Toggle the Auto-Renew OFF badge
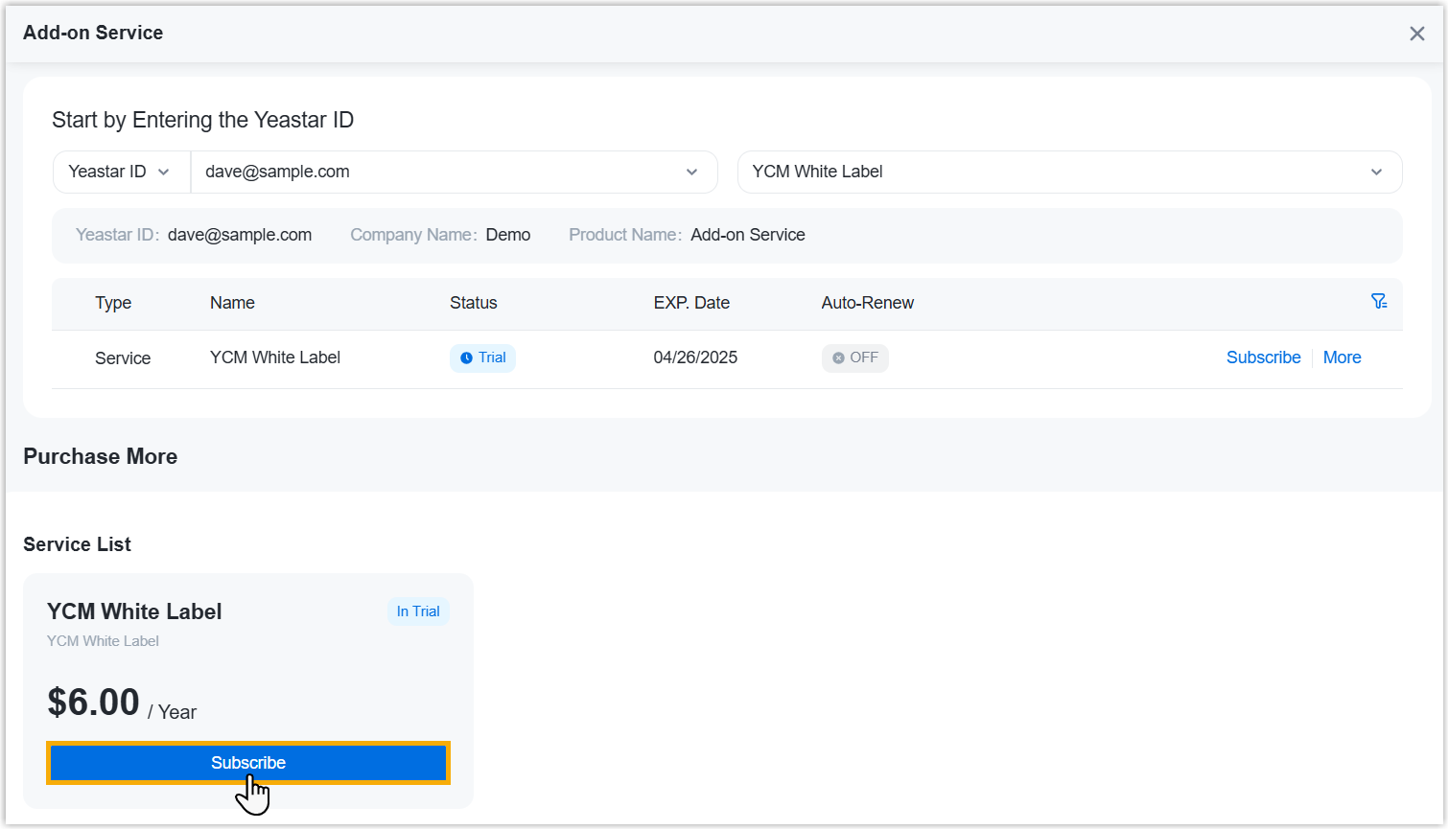1449x830 pixels. pos(854,358)
